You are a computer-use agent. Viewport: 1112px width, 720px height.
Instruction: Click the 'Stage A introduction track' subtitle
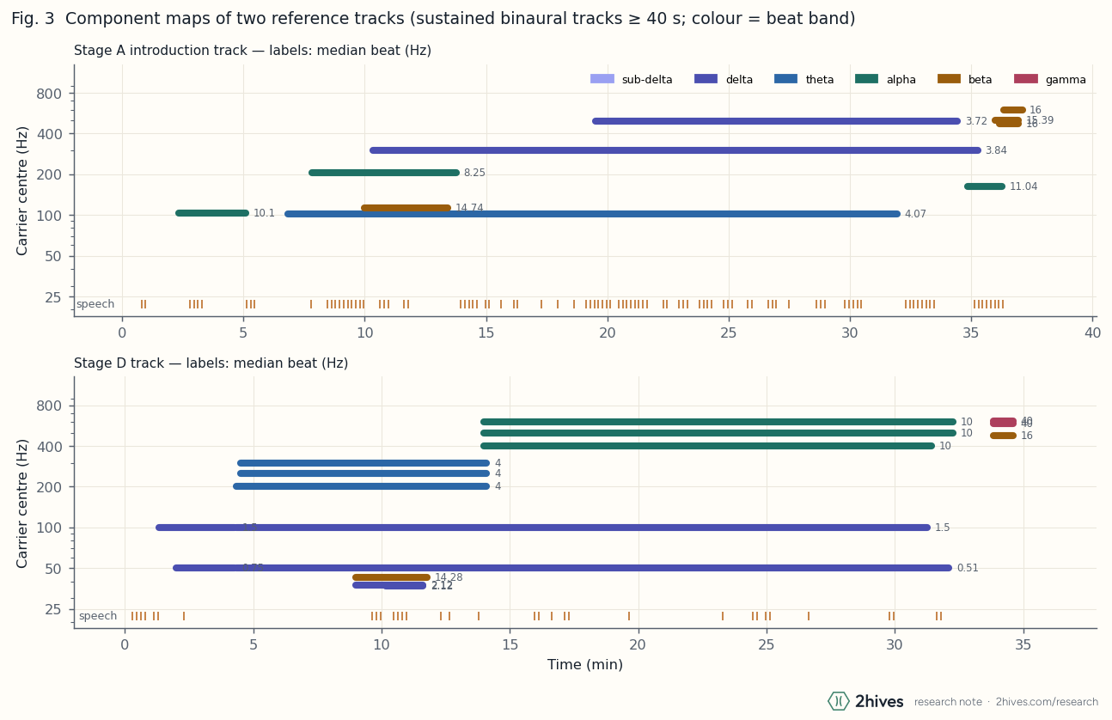253,51
